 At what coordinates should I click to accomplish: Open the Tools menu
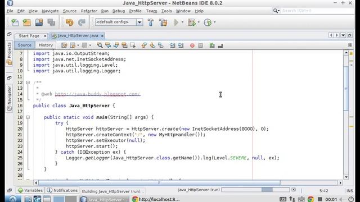[166, 11]
